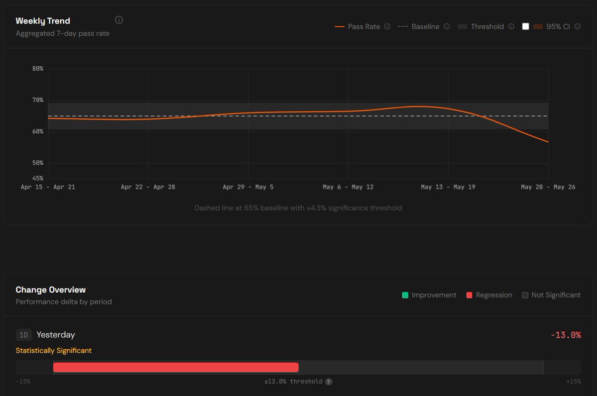Click the 1D period badge
Viewport: 597px width, 396px height.
(x=23, y=335)
